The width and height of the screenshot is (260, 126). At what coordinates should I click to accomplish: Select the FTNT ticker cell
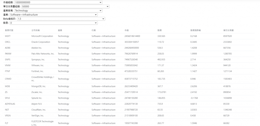[8, 71]
